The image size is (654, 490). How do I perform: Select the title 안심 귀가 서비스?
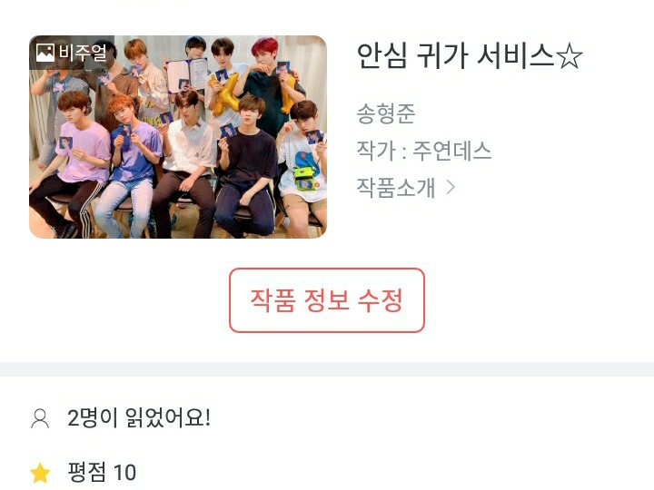tap(455, 56)
